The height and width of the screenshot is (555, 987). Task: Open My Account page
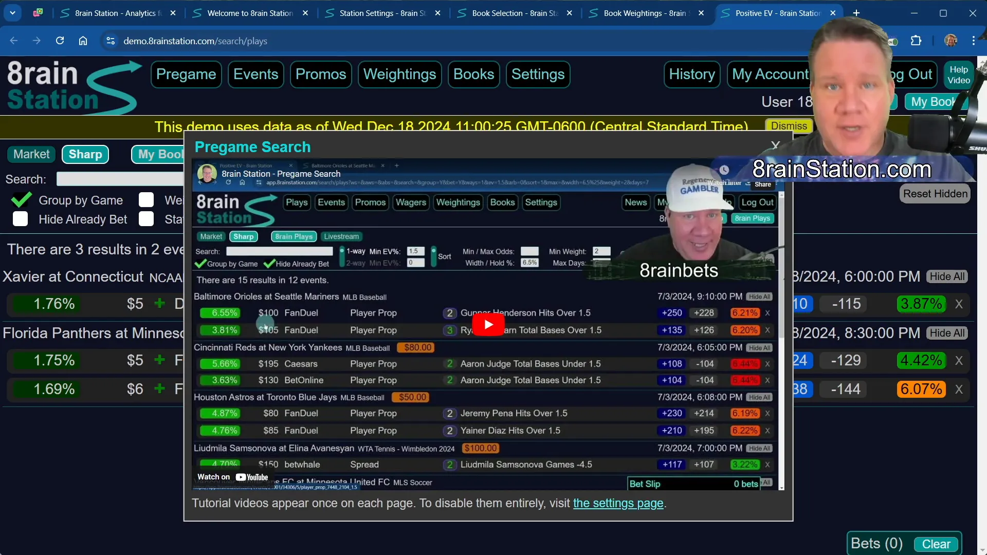[770, 75]
